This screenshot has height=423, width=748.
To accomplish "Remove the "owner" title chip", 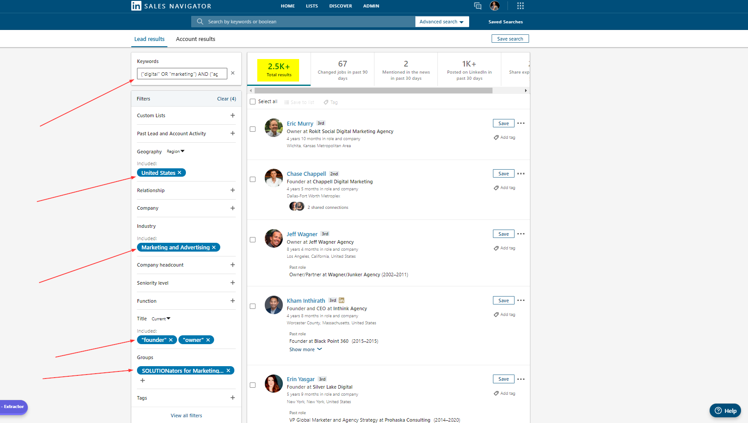I will click(208, 340).
